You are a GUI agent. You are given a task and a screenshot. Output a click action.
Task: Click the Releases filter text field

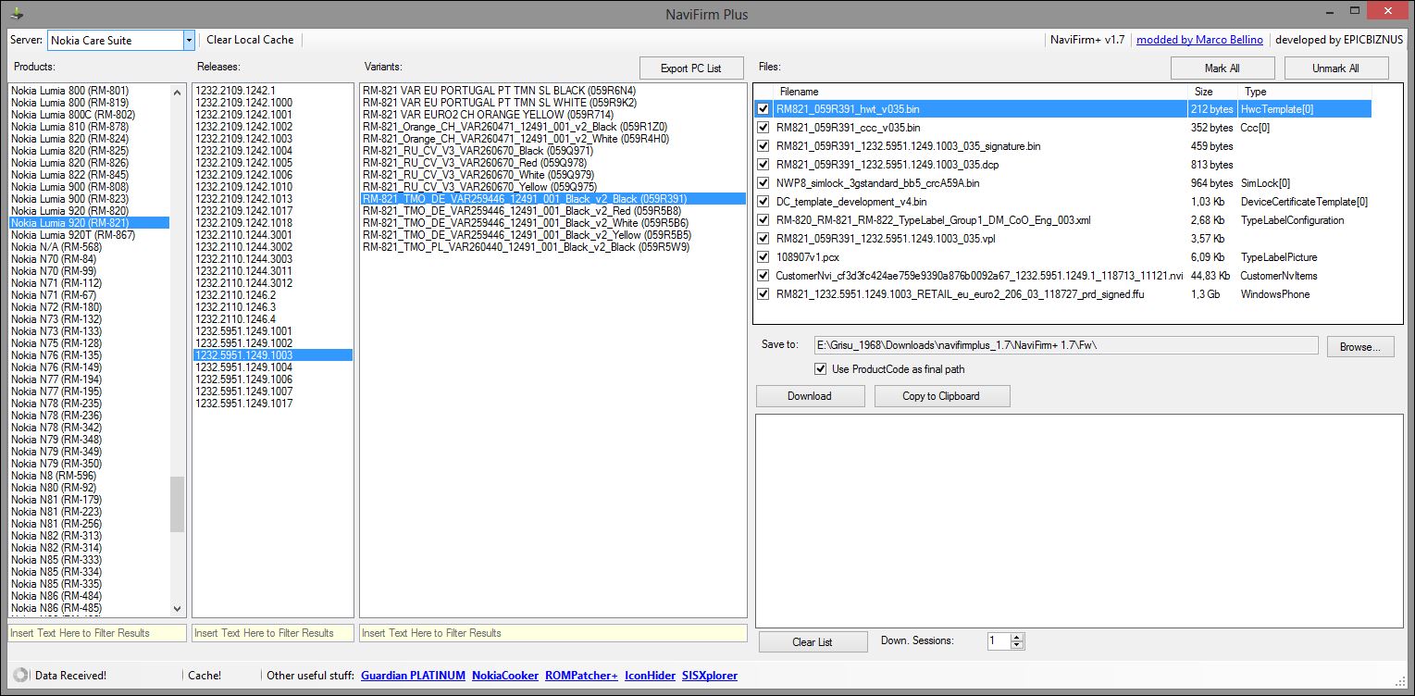pos(272,633)
